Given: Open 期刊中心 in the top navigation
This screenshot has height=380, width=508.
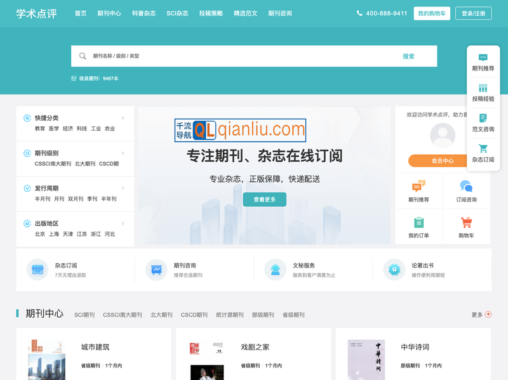Looking at the screenshot, I should (109, 13).
